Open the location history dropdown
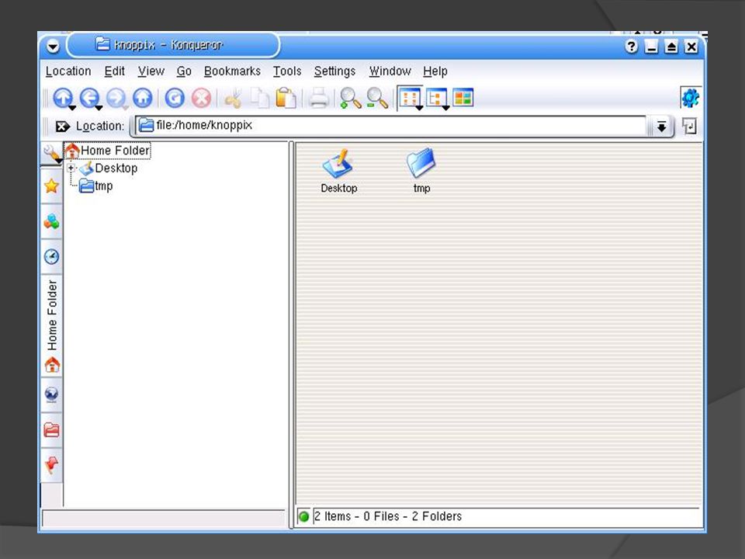The width and height of the screenshot is (745, 559). 661,127
